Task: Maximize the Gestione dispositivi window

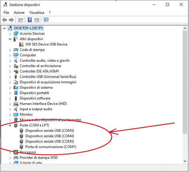Action: coord(167,4)
